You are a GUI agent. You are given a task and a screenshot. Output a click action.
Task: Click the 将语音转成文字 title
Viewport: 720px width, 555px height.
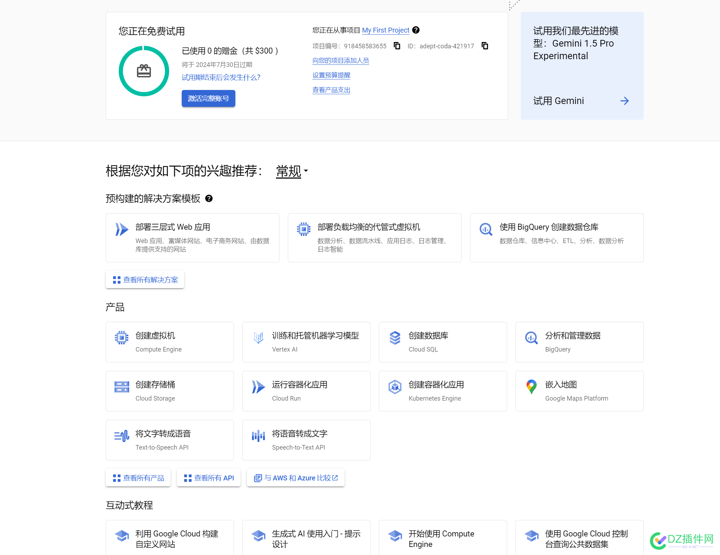(x=299, y=433)
